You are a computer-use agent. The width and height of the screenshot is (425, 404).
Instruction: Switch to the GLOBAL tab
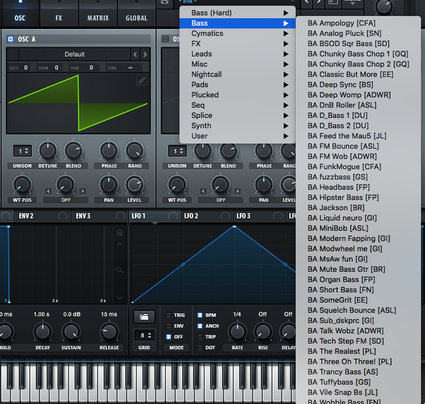coord(136,18)
